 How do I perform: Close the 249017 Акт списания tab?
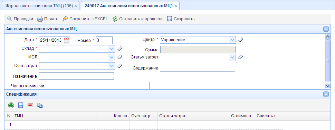[x=176, y=6]
